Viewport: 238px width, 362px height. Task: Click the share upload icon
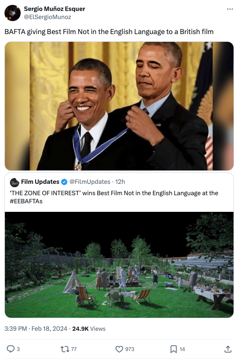click(228, 349)
